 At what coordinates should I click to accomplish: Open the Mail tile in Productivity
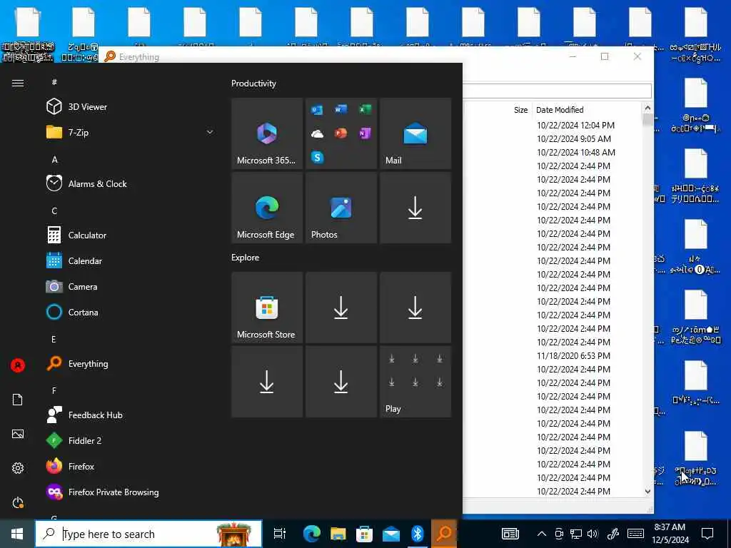(415, 133)
